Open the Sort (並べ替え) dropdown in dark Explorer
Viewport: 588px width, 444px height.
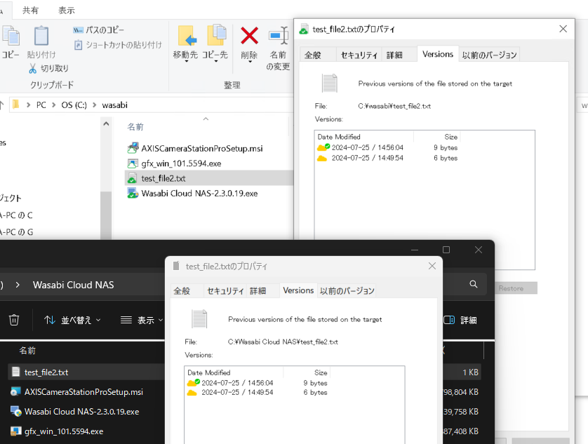(x=72, y=320)
